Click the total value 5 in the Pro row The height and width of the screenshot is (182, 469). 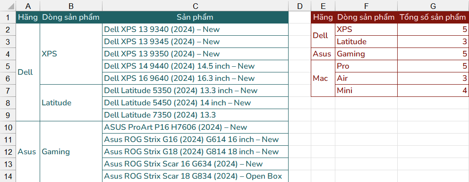[433, 66]
